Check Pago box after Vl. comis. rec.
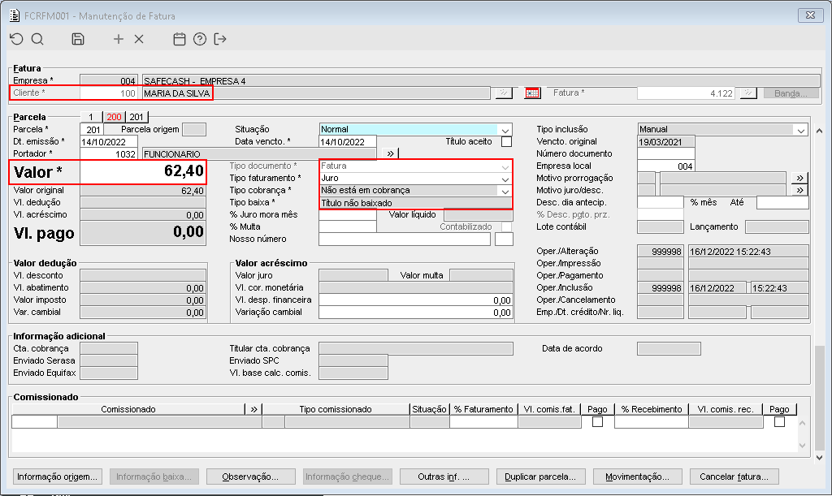Viewport: 832px width, 496px height. pos(779,422)
